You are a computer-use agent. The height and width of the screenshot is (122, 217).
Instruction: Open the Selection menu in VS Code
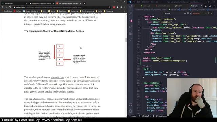[x=145, y=2]
